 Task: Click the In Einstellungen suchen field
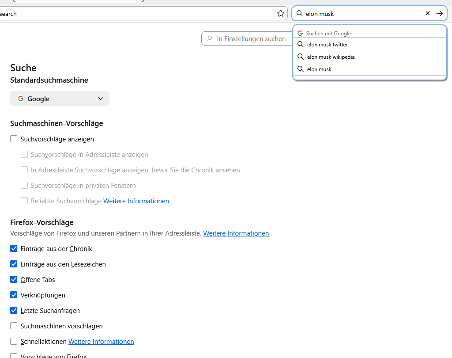[251, 39]
